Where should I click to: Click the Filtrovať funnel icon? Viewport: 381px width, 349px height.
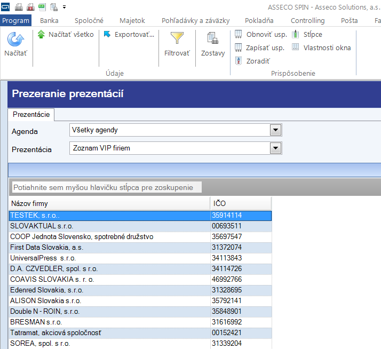[177, 38]
